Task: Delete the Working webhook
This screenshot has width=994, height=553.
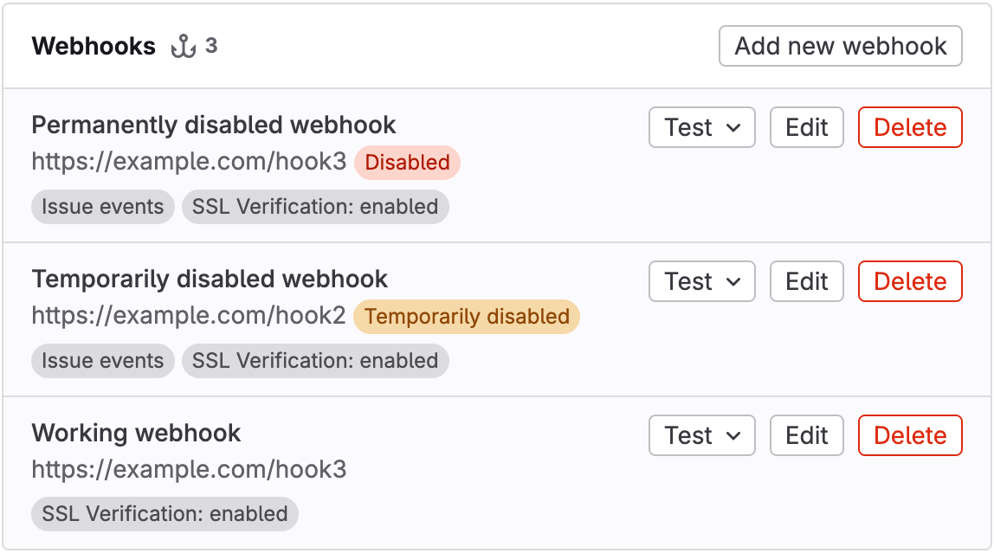Action: tap(909, 435)
